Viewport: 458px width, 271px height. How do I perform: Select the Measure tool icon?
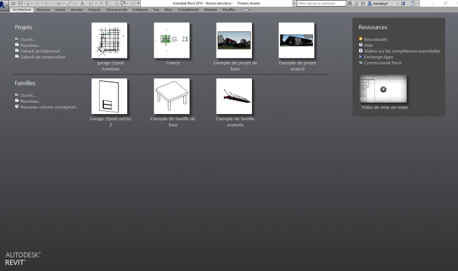click(x=59, y=3)
